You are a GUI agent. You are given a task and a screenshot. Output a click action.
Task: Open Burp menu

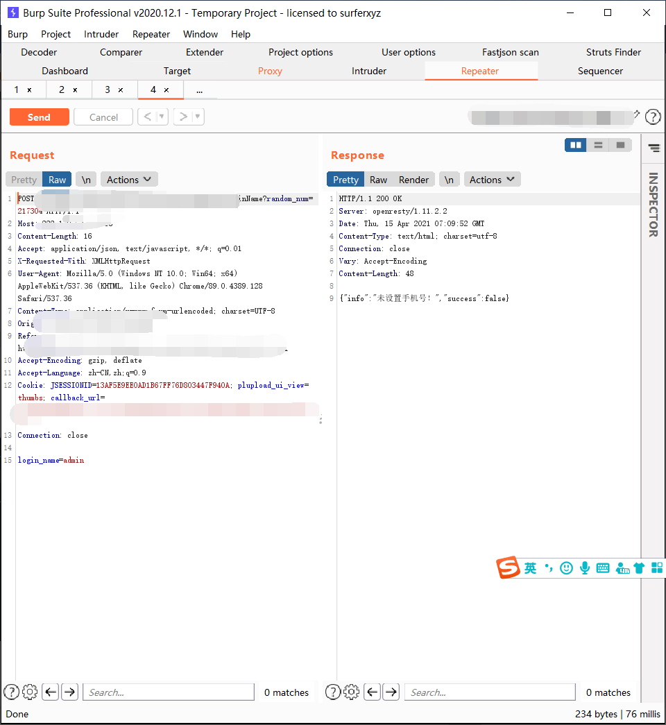(17, 34)
